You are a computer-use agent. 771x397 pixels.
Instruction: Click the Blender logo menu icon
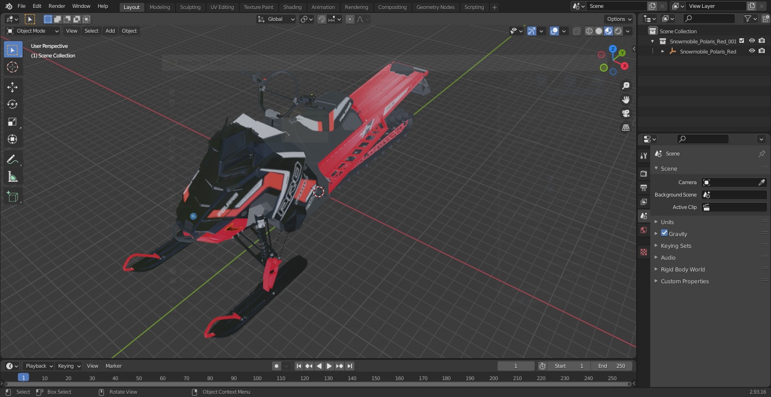tap(8, 6)
